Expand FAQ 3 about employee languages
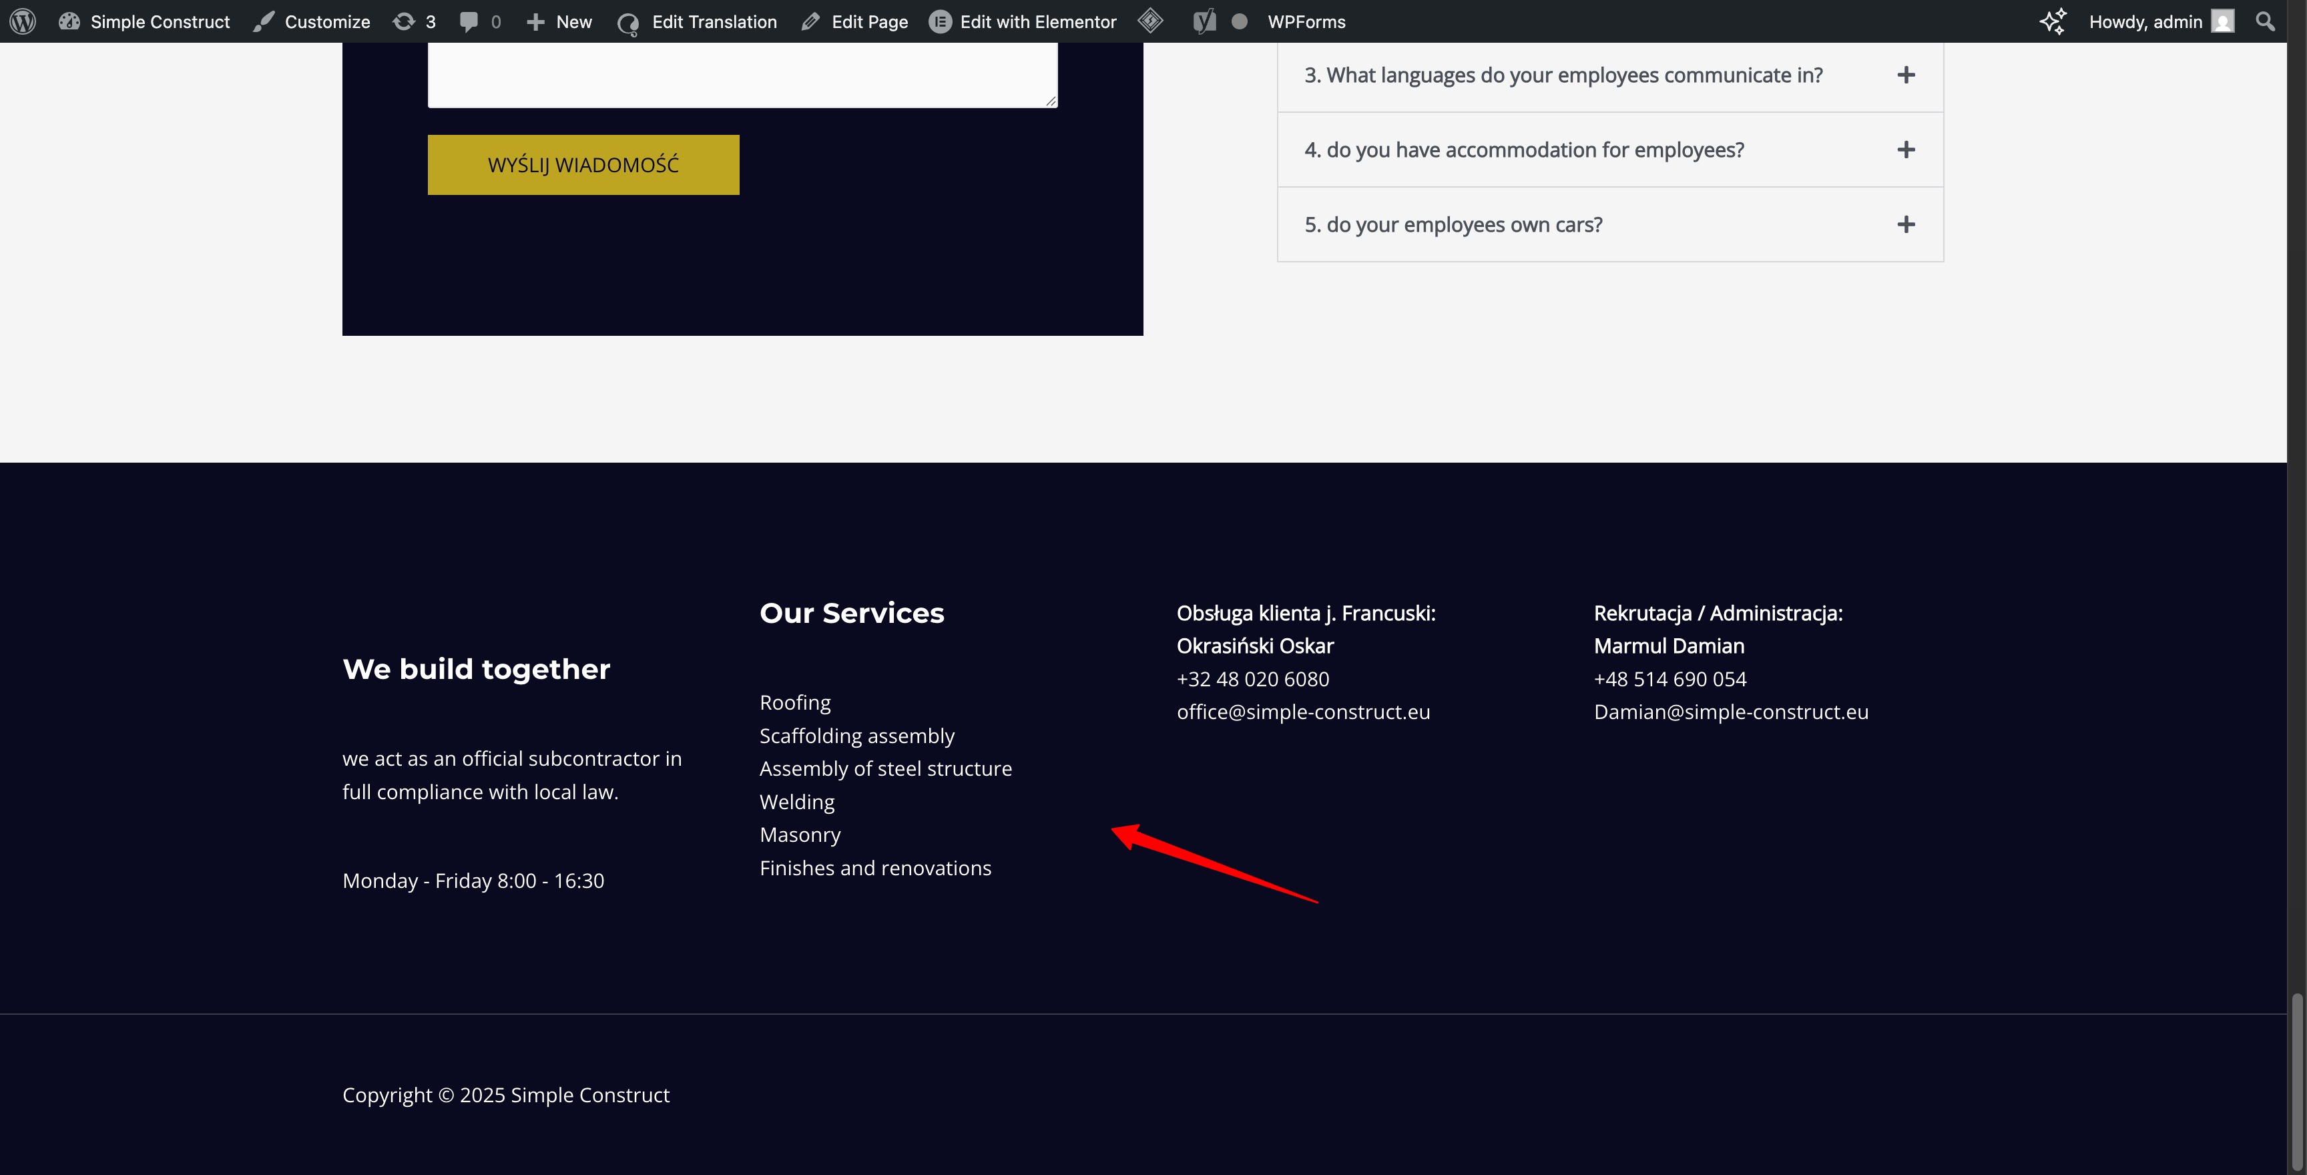The height and width of the screenshot is (1175, 2307). click(1610, 75)
